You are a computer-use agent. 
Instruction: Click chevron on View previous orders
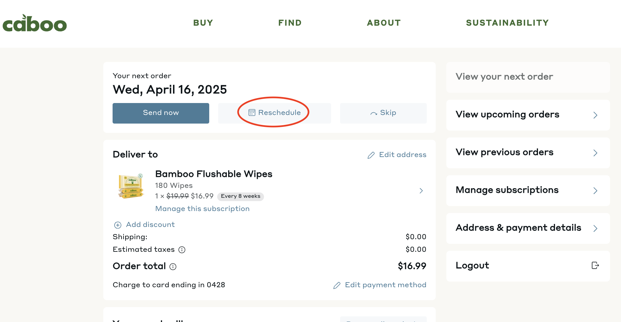(x=595, y=153)
